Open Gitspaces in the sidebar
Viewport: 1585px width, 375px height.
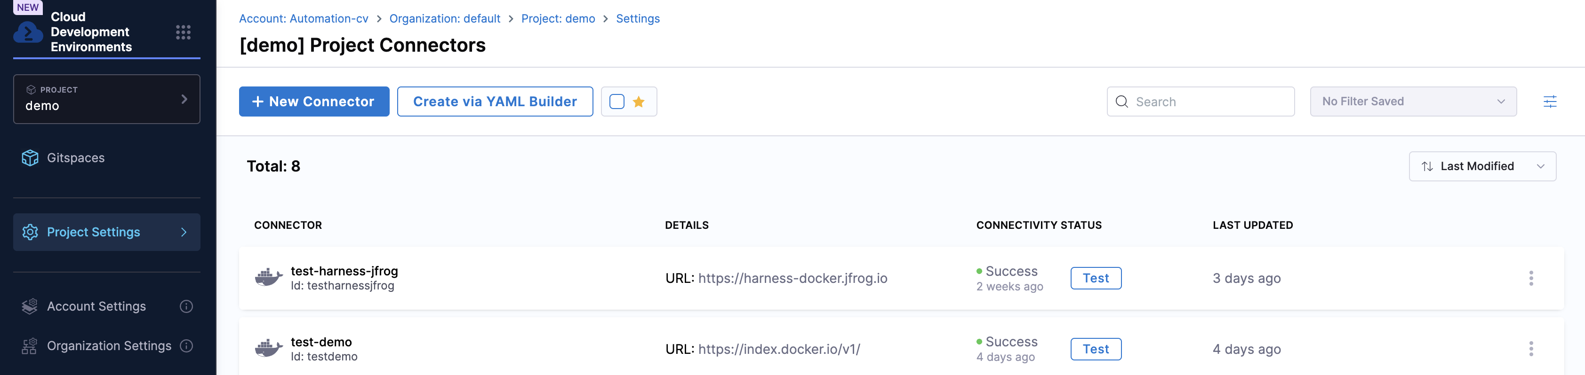click(76, 158)
